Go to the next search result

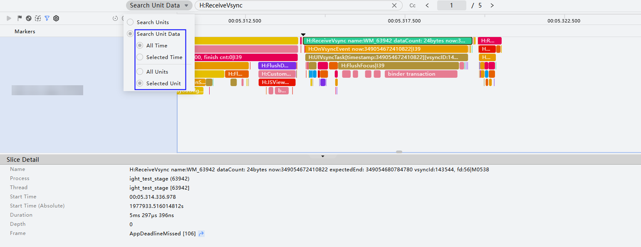492,5
